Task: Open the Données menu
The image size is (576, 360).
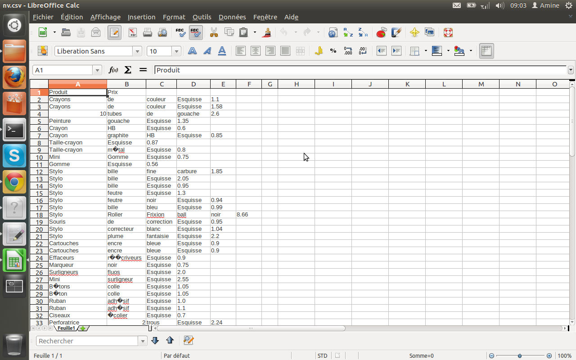Action: click(232, 17)
